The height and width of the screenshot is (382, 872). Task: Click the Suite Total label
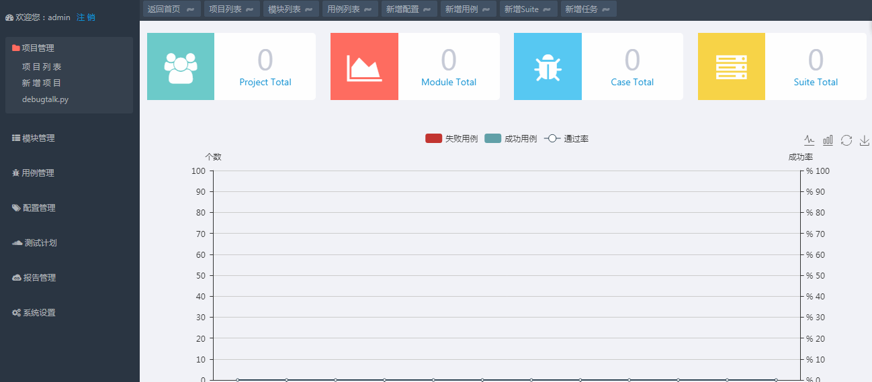pyautogui.click(x=816, y=82)
